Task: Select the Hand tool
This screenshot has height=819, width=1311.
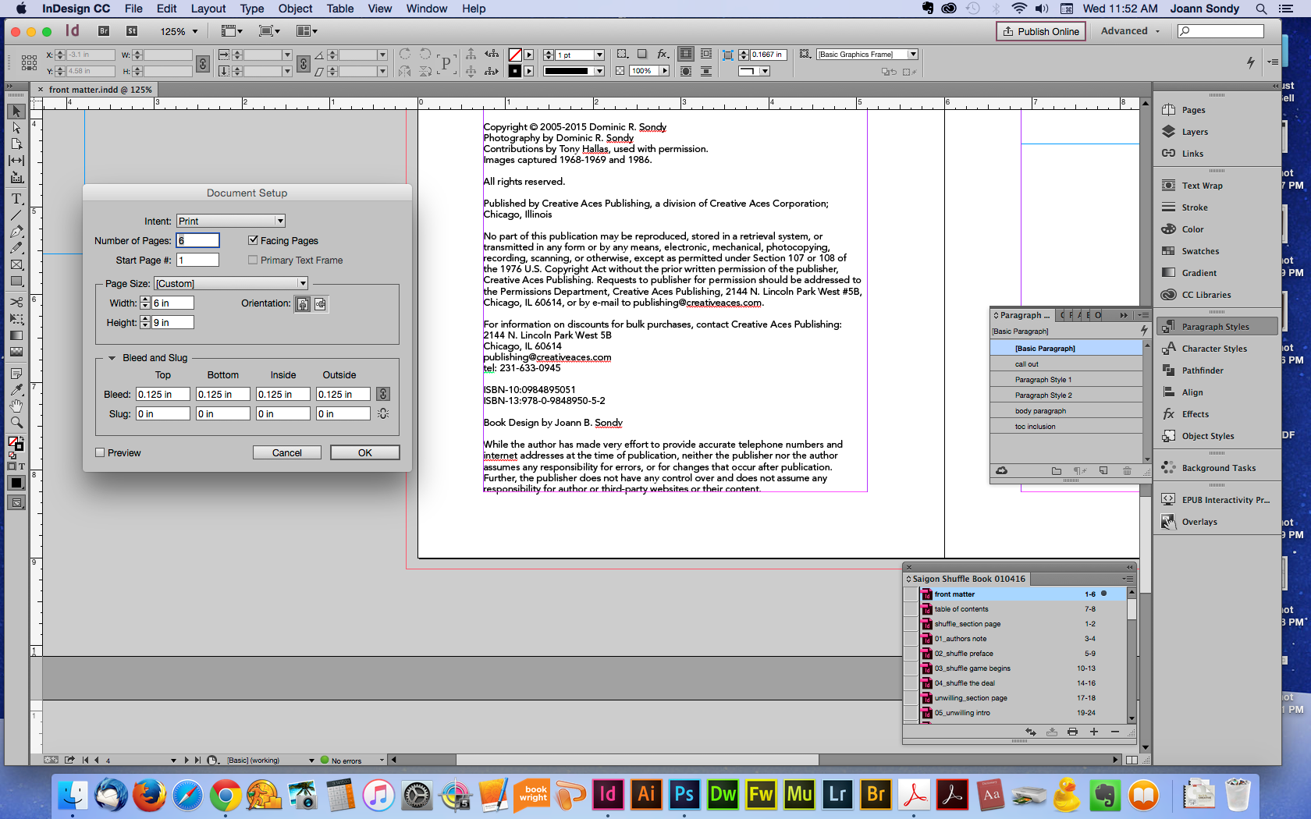Action: [x=16, y=406]
